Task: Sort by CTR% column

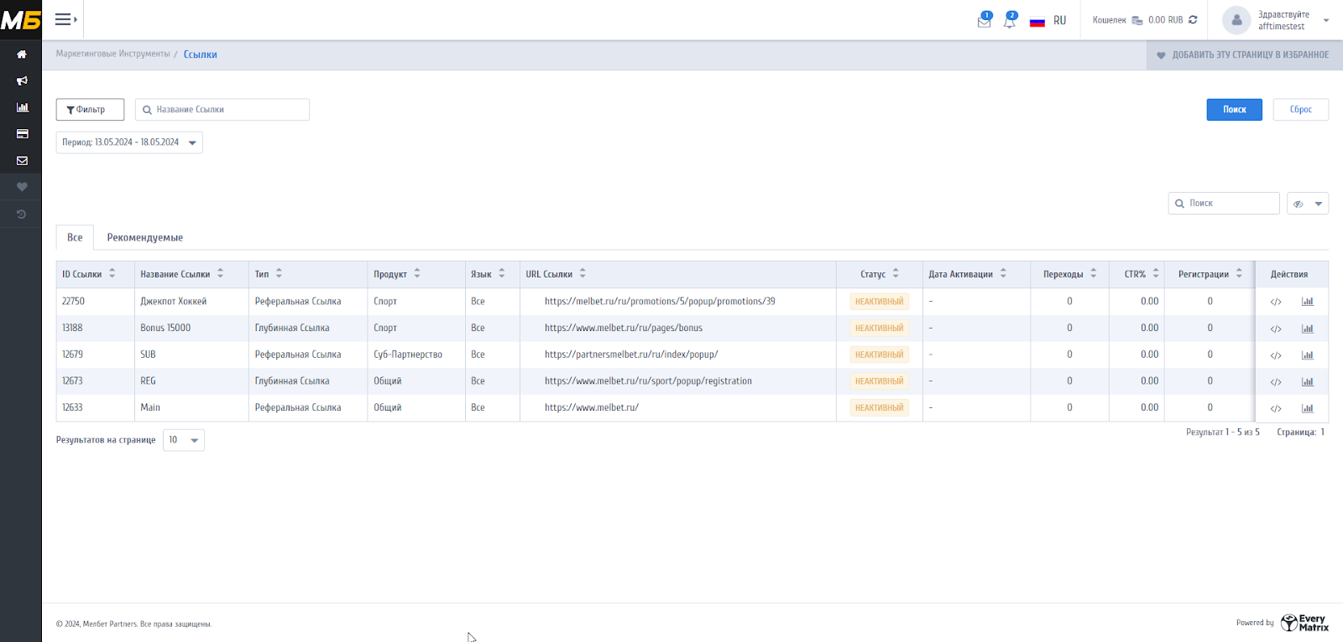Action: point(1156,274)
